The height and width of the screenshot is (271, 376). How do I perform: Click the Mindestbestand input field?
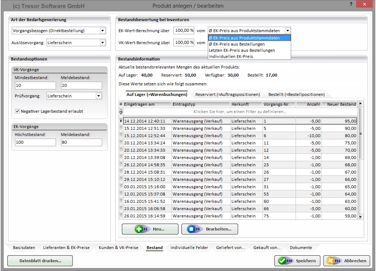click(x=35, y=86)
